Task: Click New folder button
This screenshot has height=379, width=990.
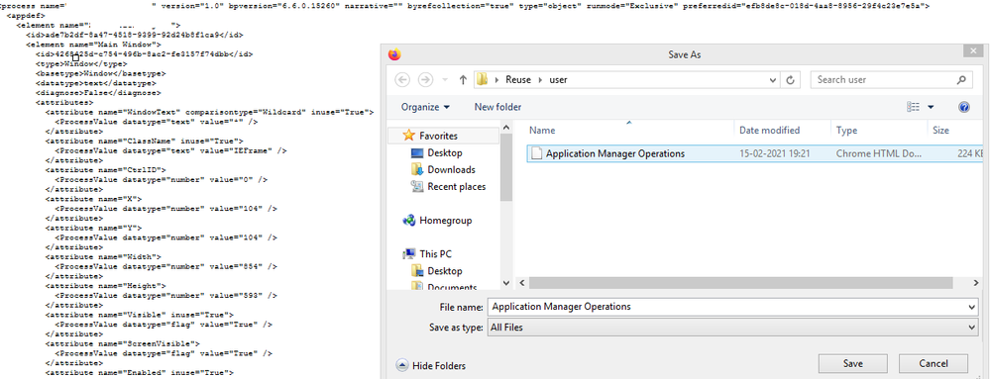Action: point(497,107)
